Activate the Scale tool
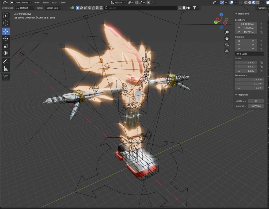 [x=6, y=46]
